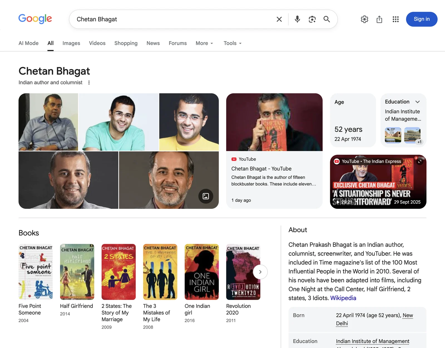Click the About section heading
Screen dimensions: 445x348
[x=298, y=230]
